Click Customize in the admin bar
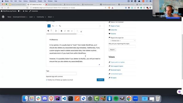183x103 pixels. pos(34,11)
